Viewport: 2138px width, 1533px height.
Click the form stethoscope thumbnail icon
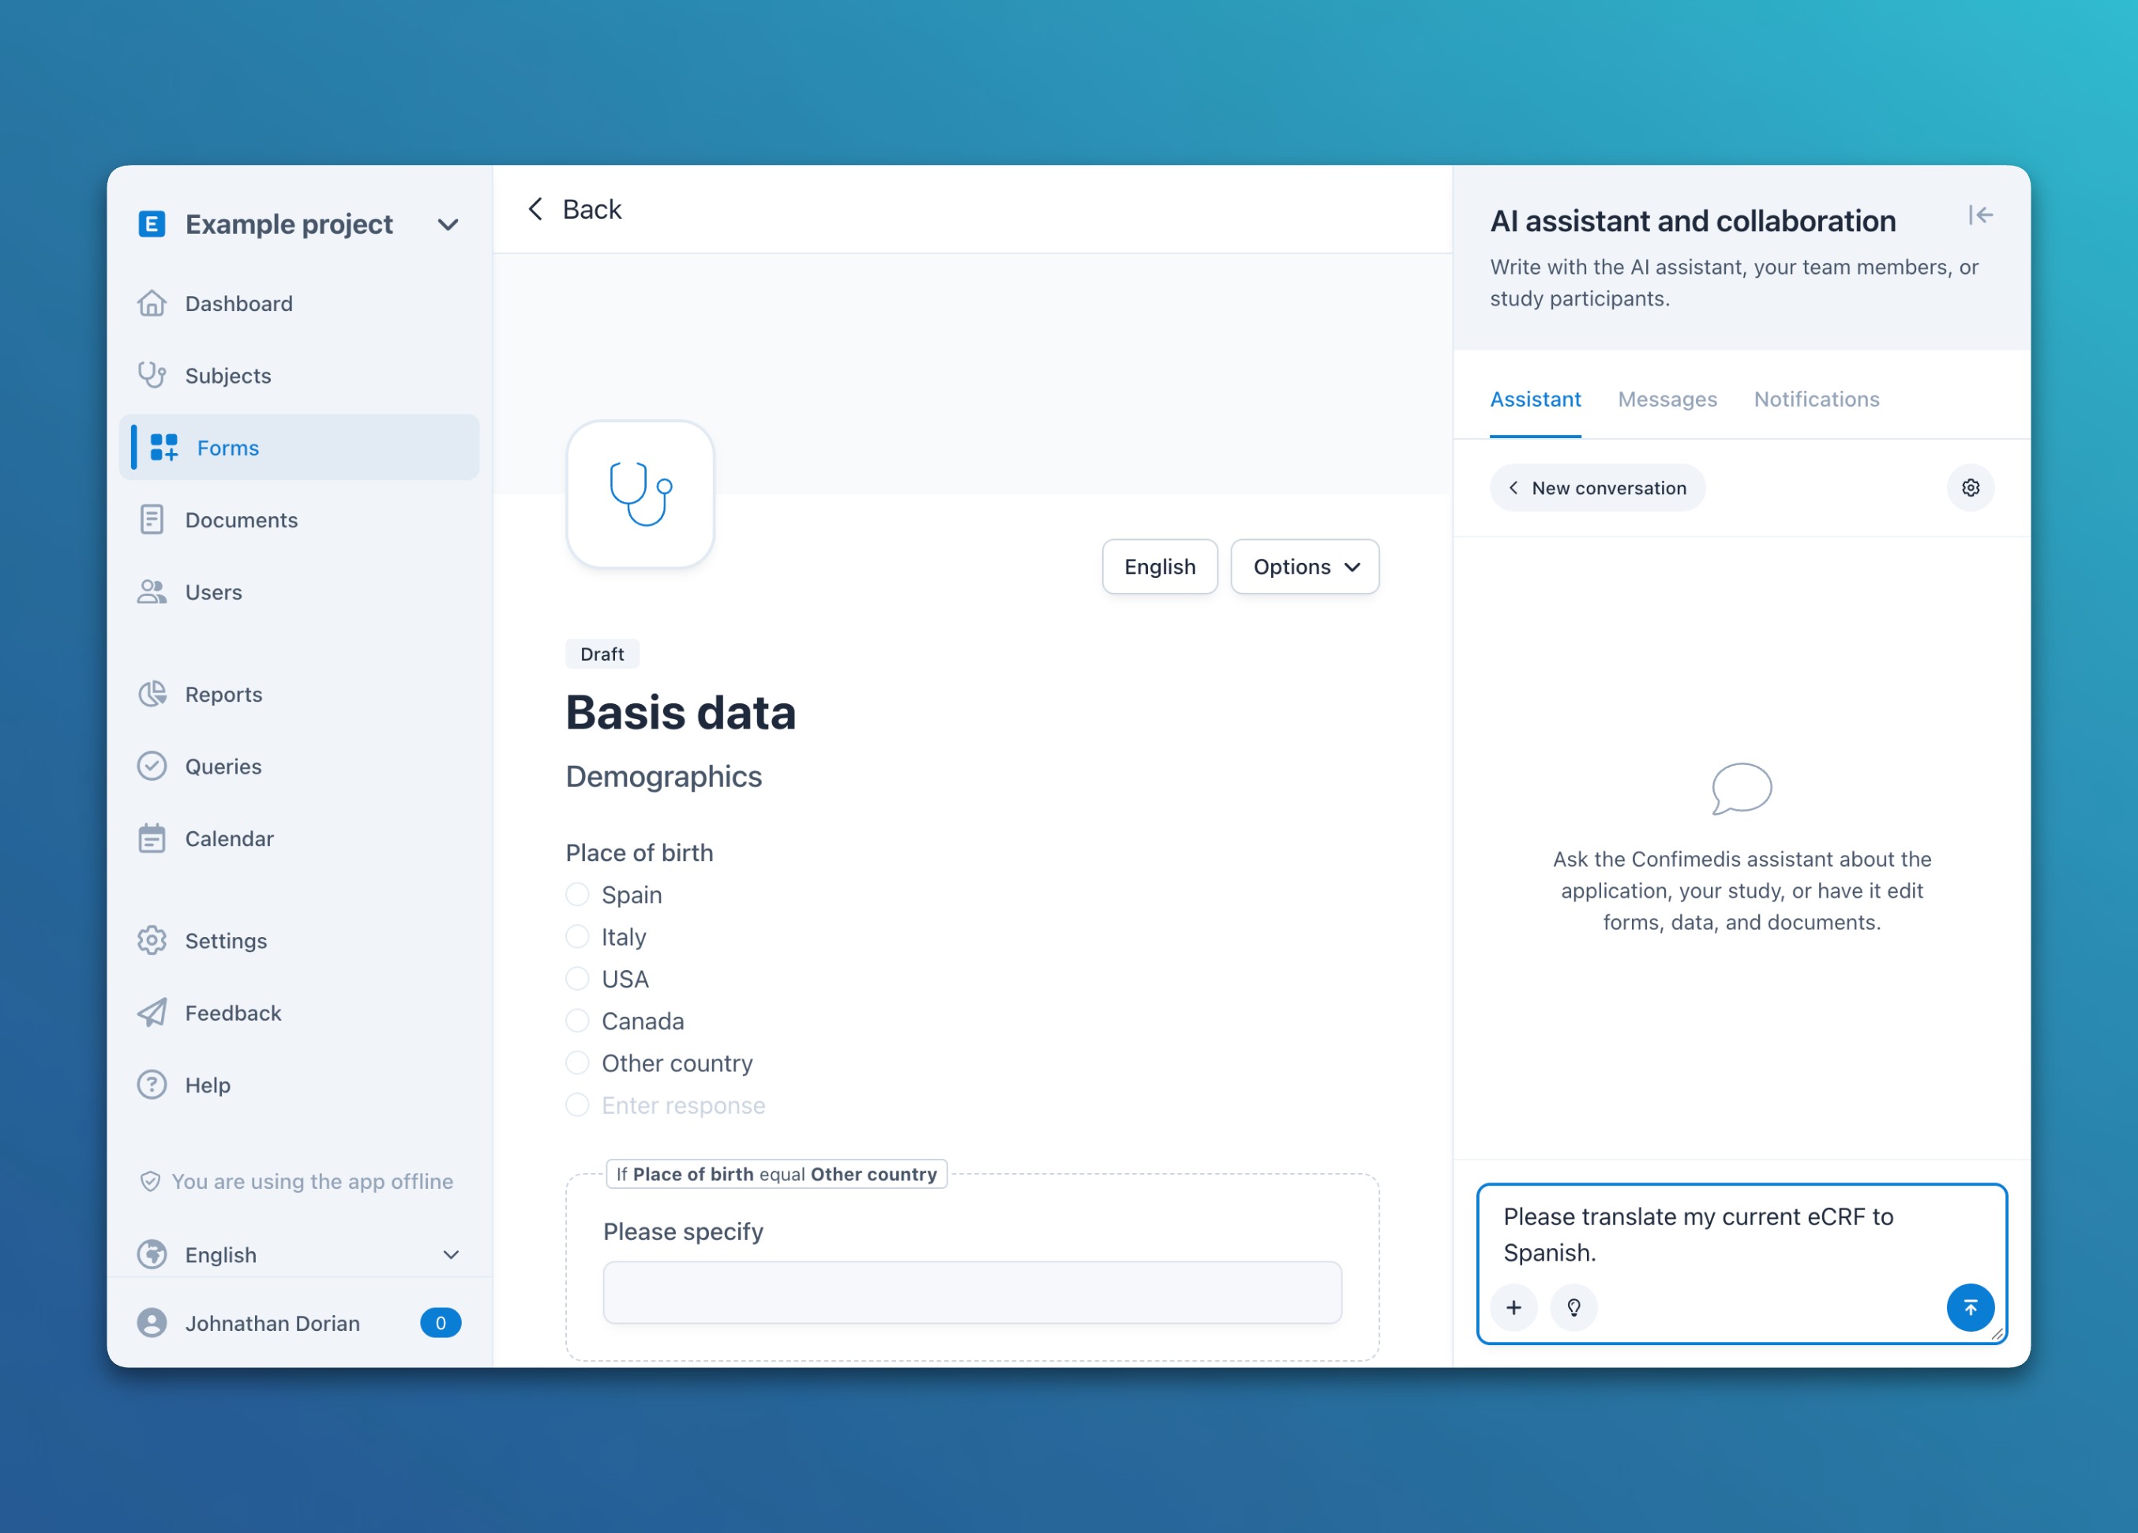pos(640,494)
